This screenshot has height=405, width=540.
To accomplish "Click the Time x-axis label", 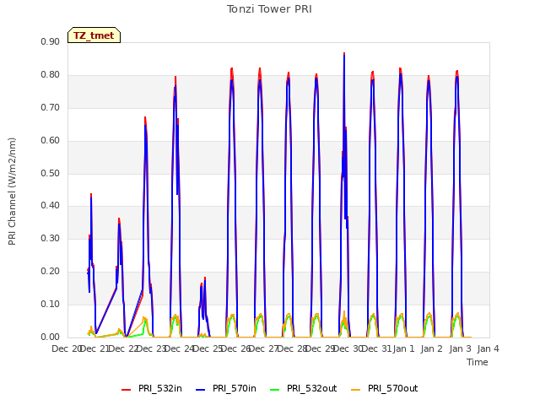I will point(478,362).
